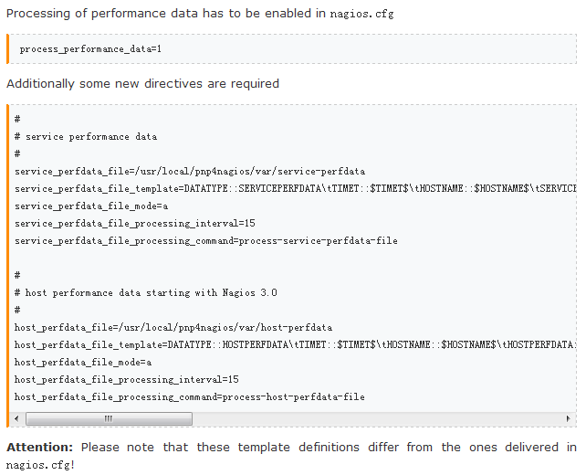Click 'Additionally some new directives are required' text
The height and width of the screenshot is (475, 586).
[142, 83]
